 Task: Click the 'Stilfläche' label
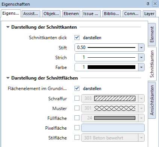(x=58, y=138)
